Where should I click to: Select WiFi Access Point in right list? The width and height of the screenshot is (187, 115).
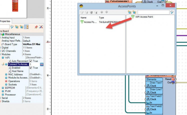[144, 17]
